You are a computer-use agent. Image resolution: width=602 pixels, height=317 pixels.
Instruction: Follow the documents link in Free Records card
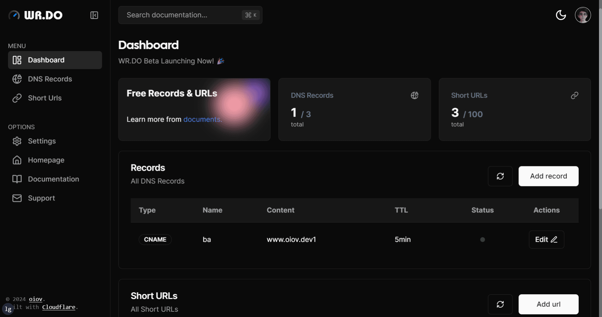202,120
